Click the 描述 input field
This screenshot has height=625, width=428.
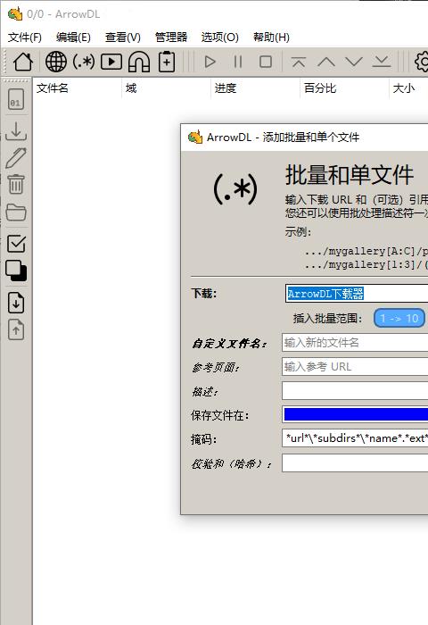355,391
